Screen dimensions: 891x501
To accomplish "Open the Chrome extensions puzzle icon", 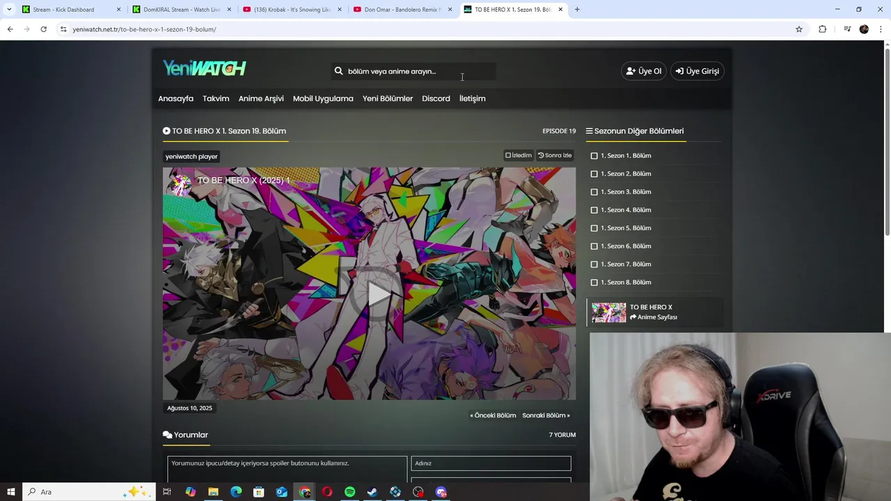I will click(822, 29).
